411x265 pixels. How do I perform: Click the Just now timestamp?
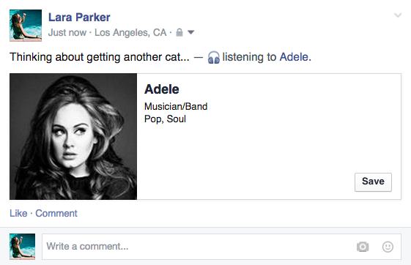[67, 32]
